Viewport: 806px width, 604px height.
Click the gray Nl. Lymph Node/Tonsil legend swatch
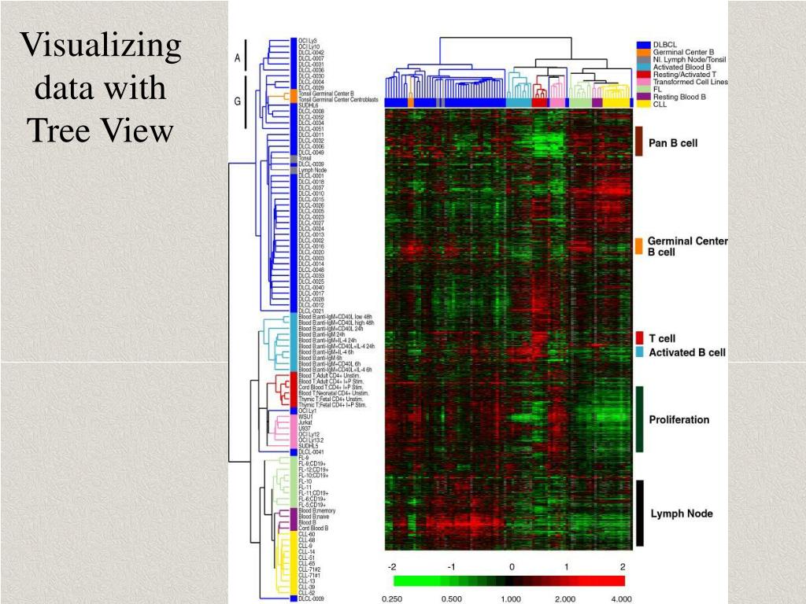[644, 60]
